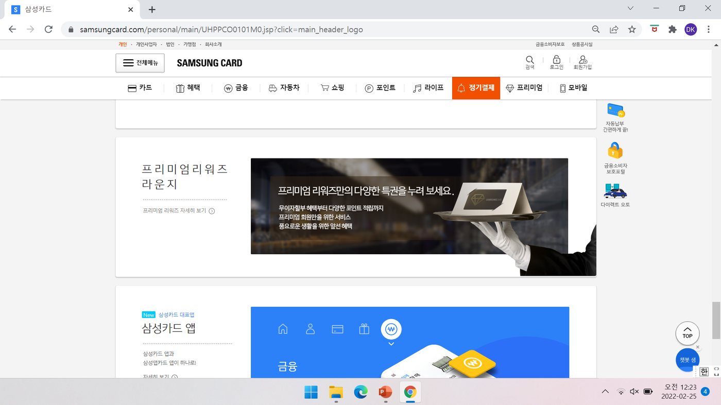Open the tab search chevron
Screen dimensions: 721x405
(x=631, y=8)
